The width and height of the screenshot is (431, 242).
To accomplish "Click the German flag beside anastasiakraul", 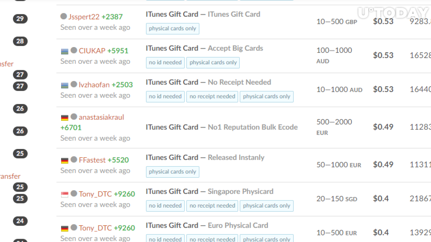I will tap(65, 118).
